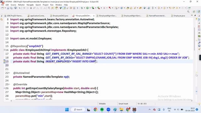Viewport: 201px width, 113px height.
Task: Collapse the fold marker at line 22
Action: (x=9, y=73)
